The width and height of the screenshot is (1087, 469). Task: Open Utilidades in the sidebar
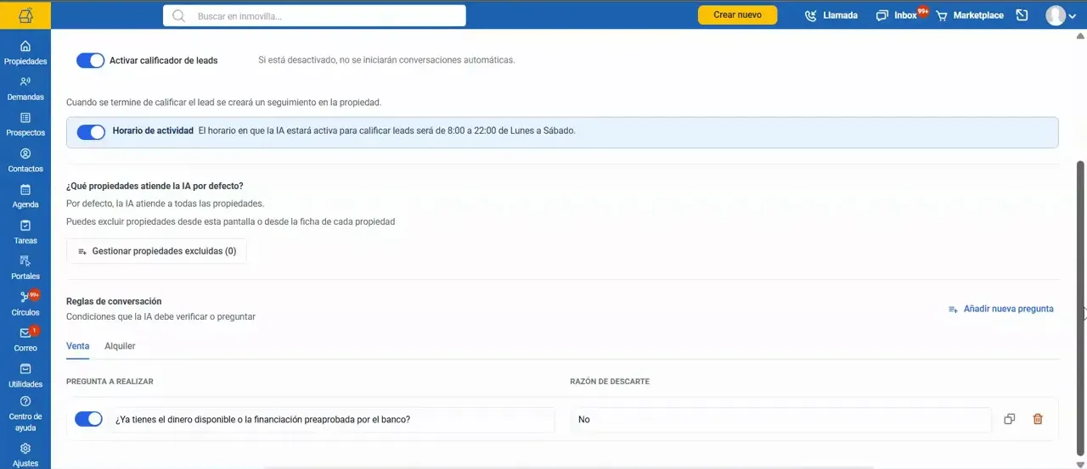pos(25,375)
